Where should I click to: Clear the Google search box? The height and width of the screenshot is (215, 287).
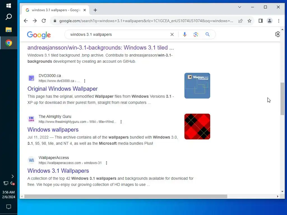coord(172,34)
